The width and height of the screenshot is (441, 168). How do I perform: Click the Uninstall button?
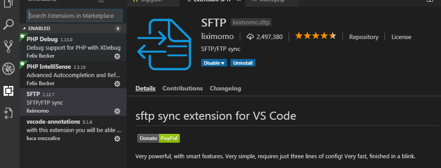point(243,63)
